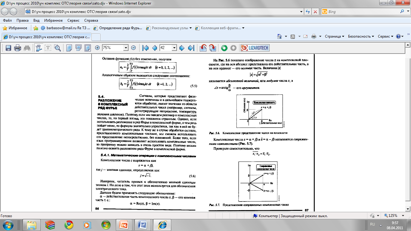Select the magnifier zoom-area tool
The image size is (411, 231).
click(x=57, y=48)
